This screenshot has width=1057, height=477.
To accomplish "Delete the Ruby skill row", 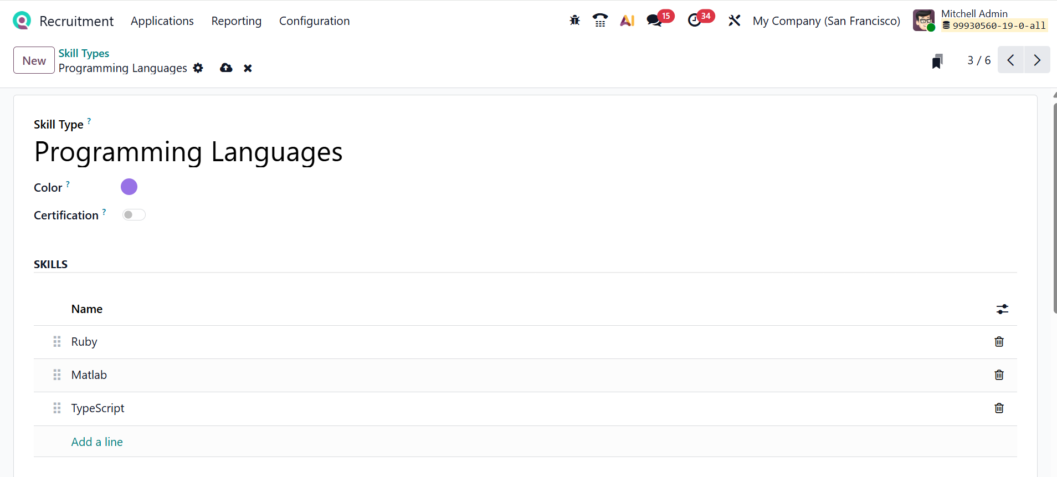I will [999, 342].
